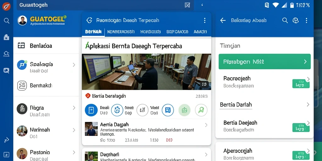Click the green outlined search circle icon
The image size is (322, 161).
click(x=201, y=110)
